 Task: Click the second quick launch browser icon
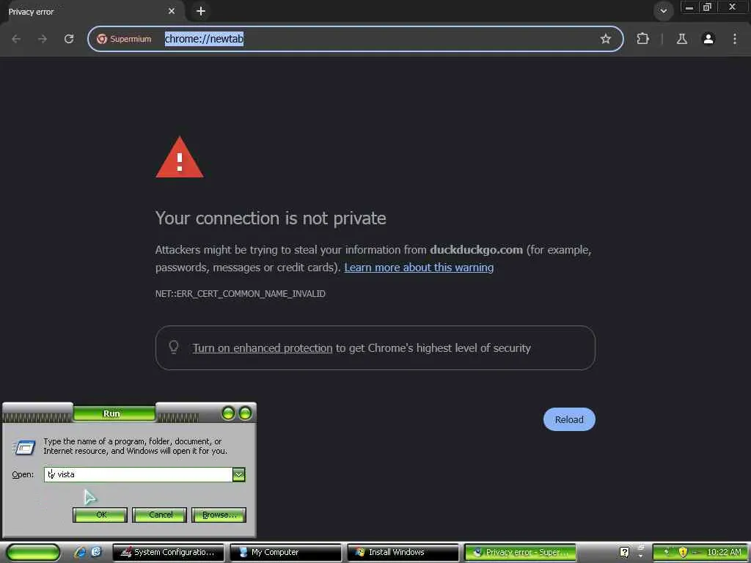pyautogui.click(x=96, y=552)
